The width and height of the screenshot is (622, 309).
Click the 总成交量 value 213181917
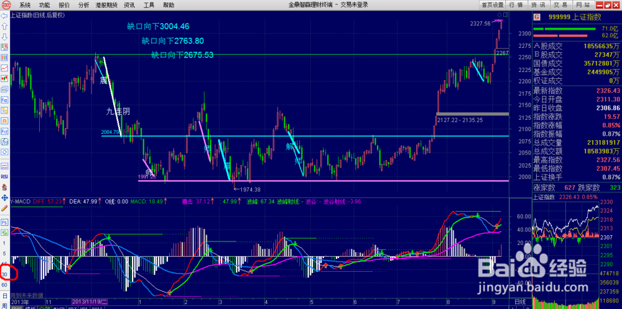pos(603,143)
